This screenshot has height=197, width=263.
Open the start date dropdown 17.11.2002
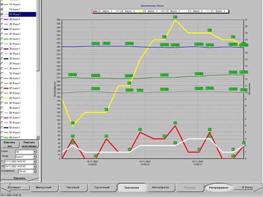pyautogui.click(x=35, y=161)
